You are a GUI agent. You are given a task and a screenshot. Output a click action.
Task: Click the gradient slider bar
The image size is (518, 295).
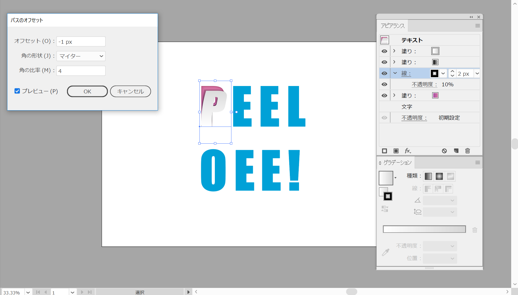click(424, 229)
